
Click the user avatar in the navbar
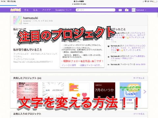[x=134, y=10]
